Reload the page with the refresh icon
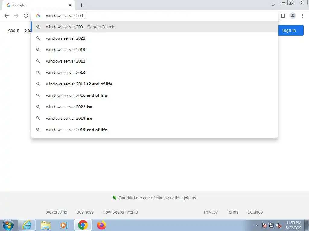The height and width of the screenshot is (231, 309). (26, 16)
